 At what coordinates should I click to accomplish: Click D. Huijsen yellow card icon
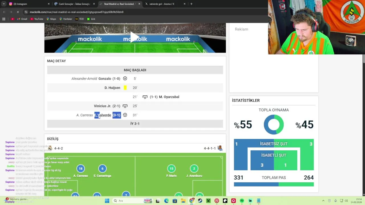coord(125,88)
